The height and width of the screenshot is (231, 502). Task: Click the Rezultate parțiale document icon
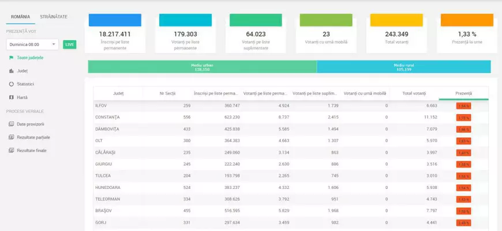pyautogui.click(x=11, y=137)
